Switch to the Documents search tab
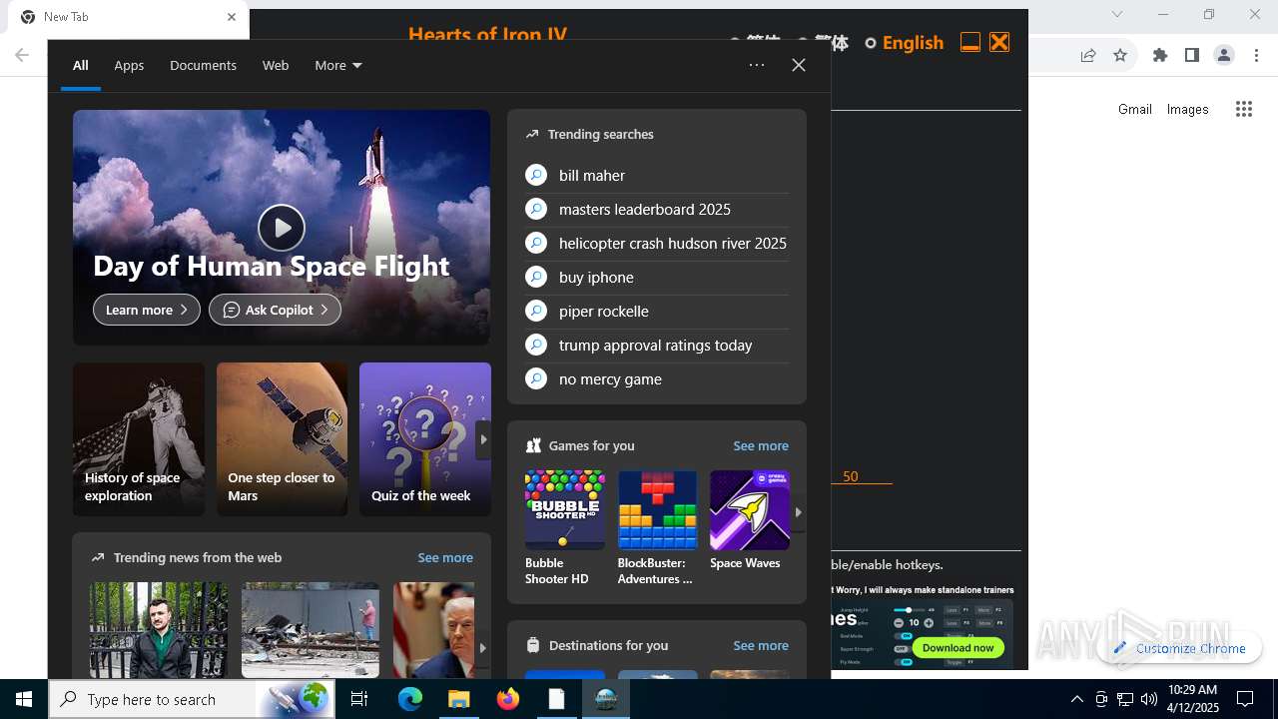This screenshot has width=1278, height=719. [x=203, y=65]
